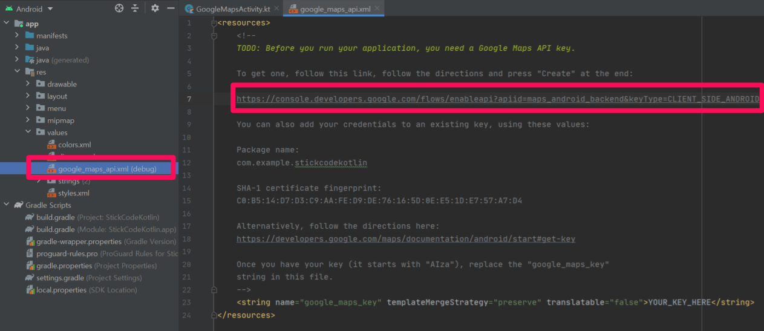Viewport: 764px width, 331px height.
Task: Click the drawable folder icon
Action: tap(41, 84)
